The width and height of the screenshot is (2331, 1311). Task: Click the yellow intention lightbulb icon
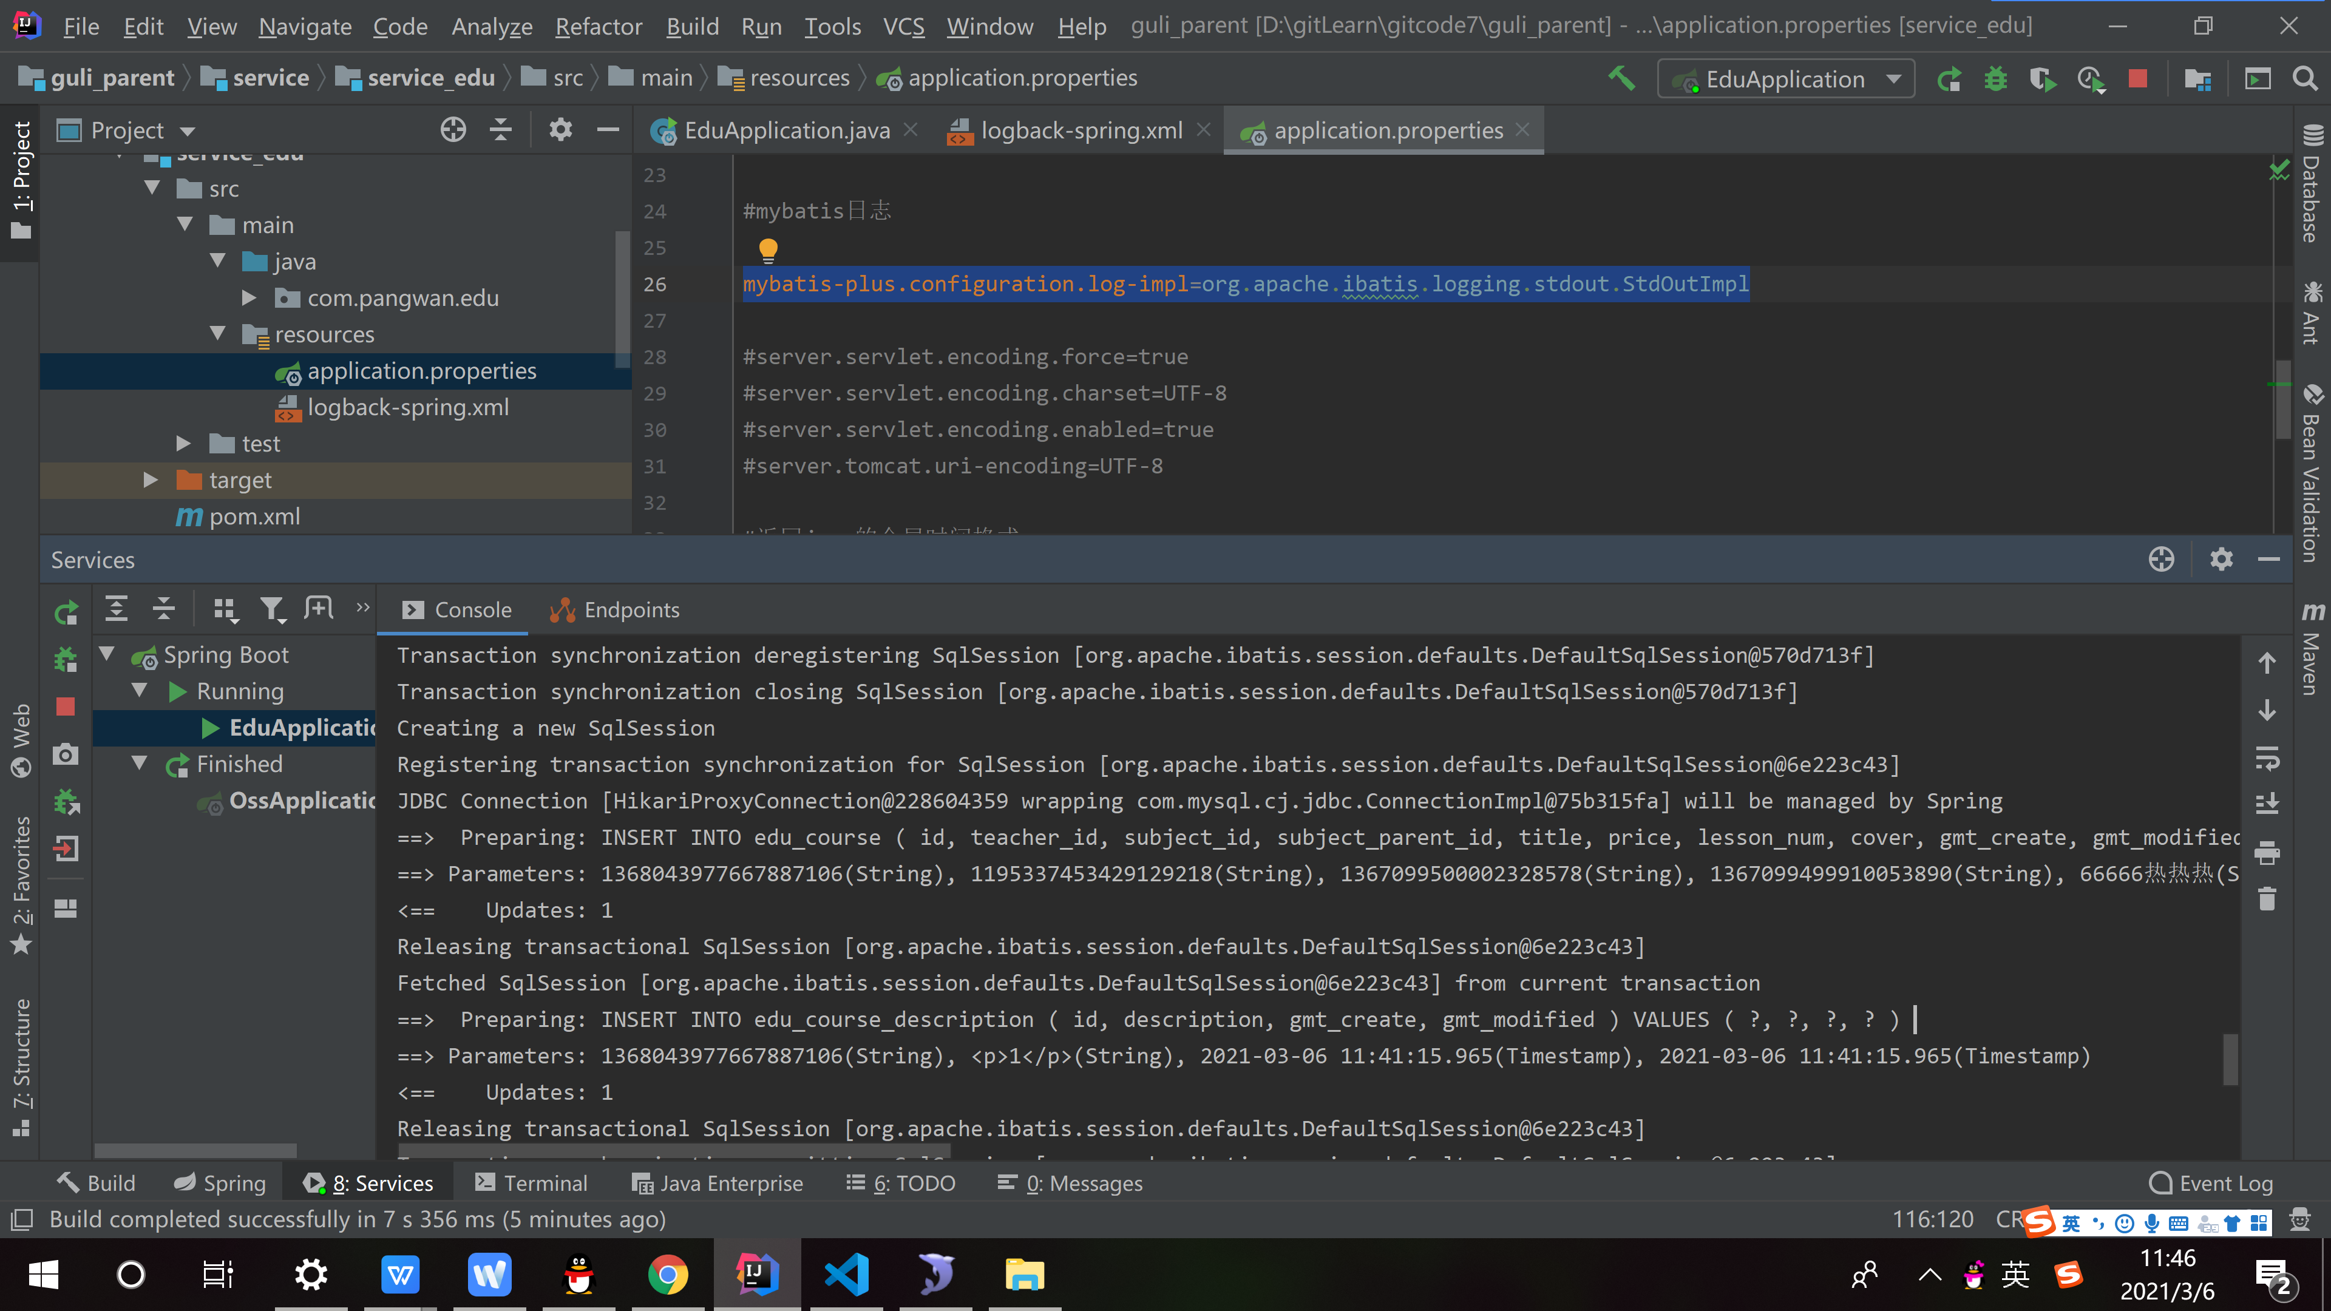[x=767, y=249]
